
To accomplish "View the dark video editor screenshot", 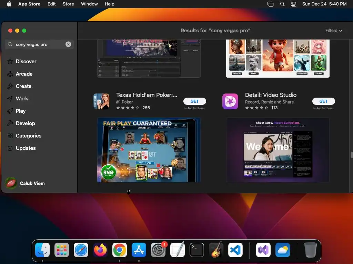I will (149, 58).
